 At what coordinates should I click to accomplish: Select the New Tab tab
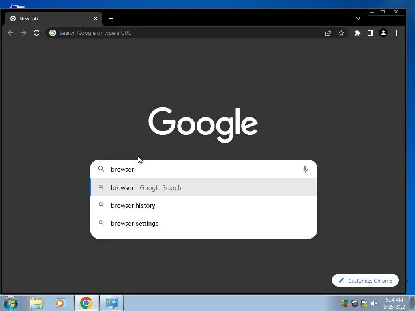click(53, 19)
